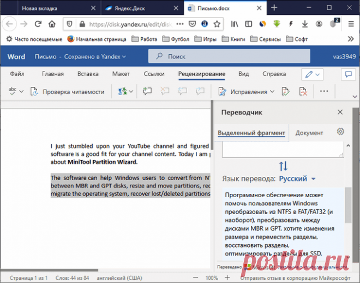
Task: Click the английский (США) language status
Action: pos(119,278)
